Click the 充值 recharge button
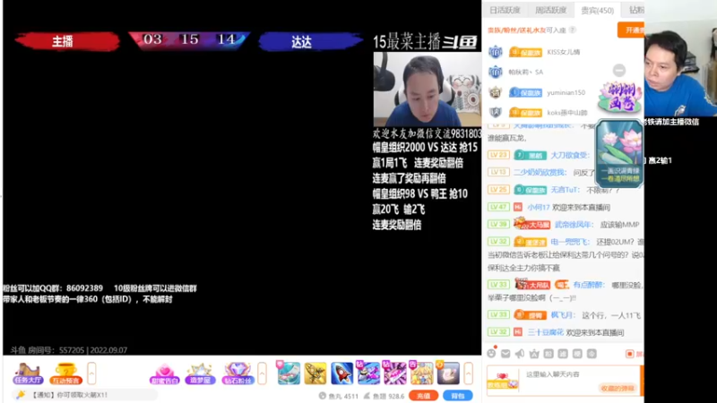 coord(423,396)
